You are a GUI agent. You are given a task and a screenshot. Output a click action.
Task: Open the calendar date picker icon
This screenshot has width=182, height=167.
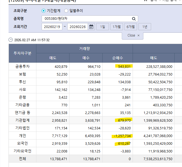pyautogui.click(x=92, y=27)
